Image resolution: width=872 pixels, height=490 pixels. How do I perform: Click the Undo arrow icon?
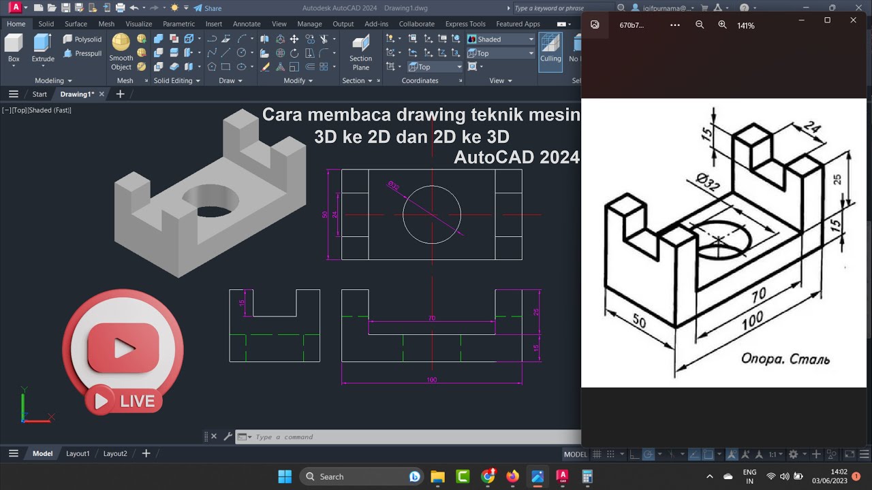tap(134, 8)
